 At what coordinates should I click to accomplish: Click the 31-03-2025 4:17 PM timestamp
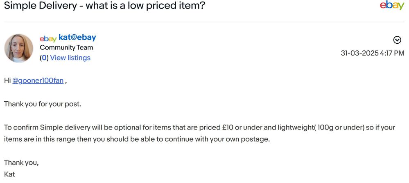tap(373, 53)
